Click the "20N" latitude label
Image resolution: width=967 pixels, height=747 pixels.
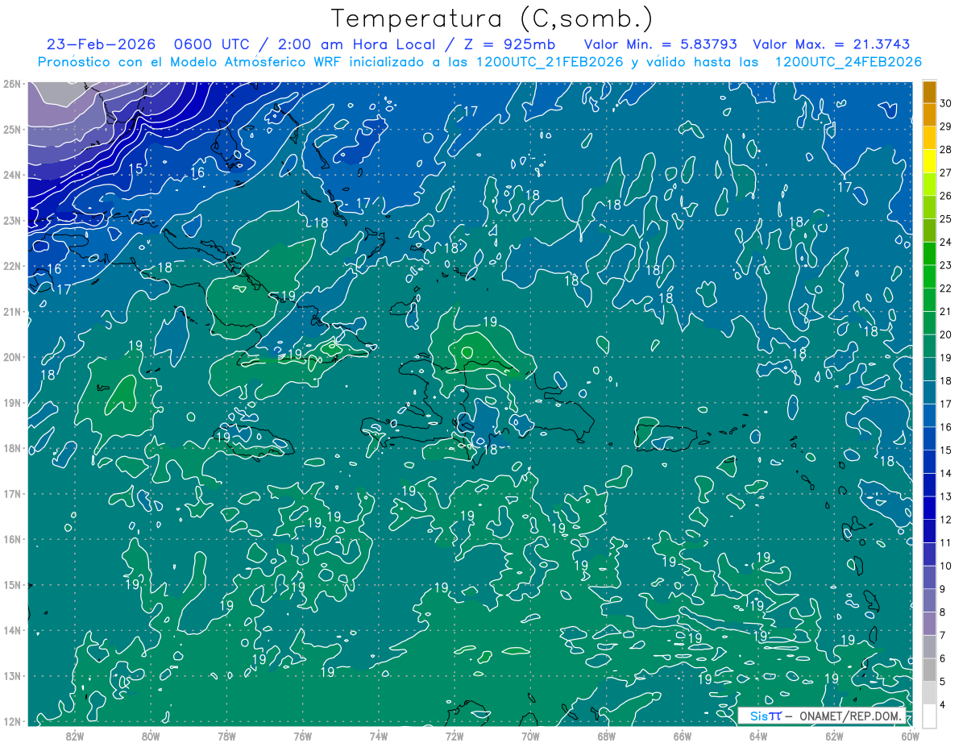(12, 357)
